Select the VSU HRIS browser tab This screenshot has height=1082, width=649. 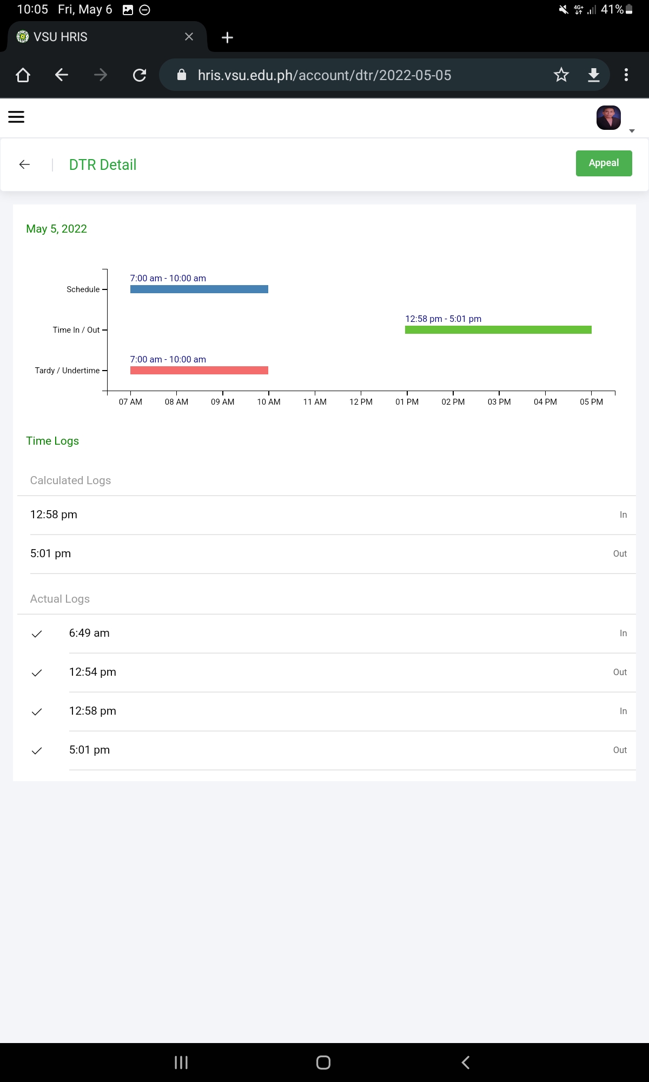click(x=97, y=37)
